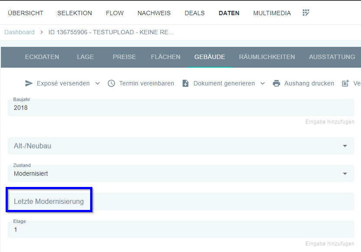Viewport: 361px width, 252px height.
Task: Open the MULTIMEDIA menu item
Action: 272,13
